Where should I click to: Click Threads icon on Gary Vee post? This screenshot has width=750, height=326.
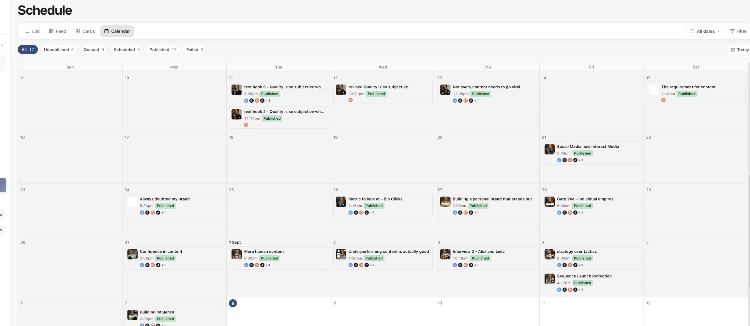pyautogui.click(x=564, y=213)
